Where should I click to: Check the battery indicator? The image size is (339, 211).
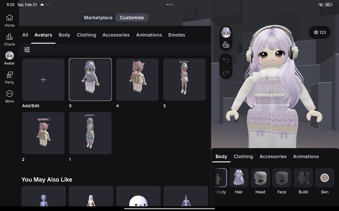coord(329,5)
